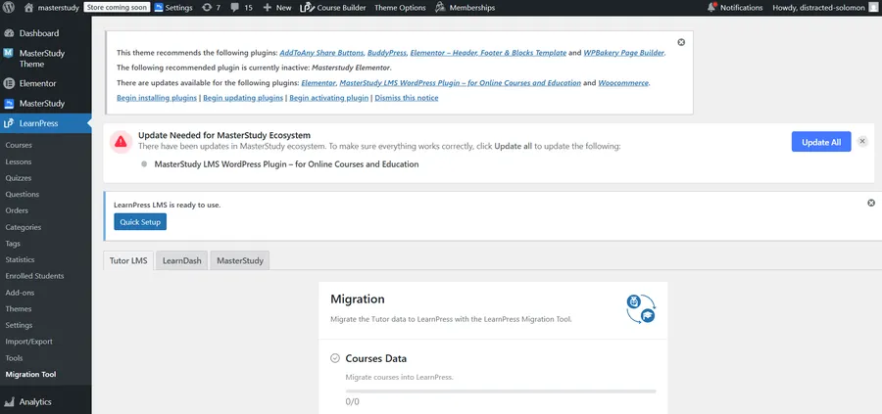The image size is (882, 414).
Task: Click the Courses Data heading
Action: point(375,358)
